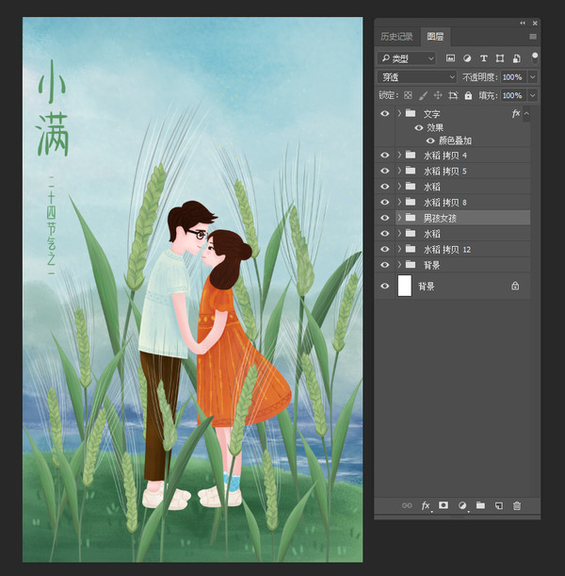The image size is (565, 576).
Task: Expand the 水稻 拷贝 5 group
Action: coord(399,171)
